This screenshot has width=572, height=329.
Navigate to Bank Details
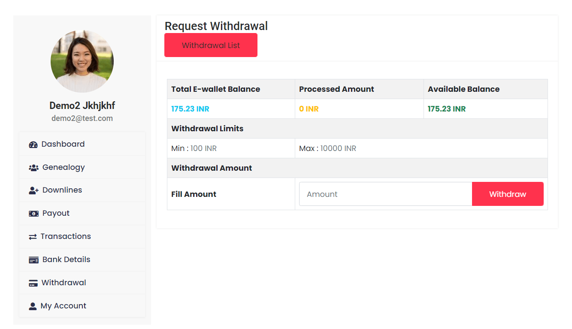point(66,260)
